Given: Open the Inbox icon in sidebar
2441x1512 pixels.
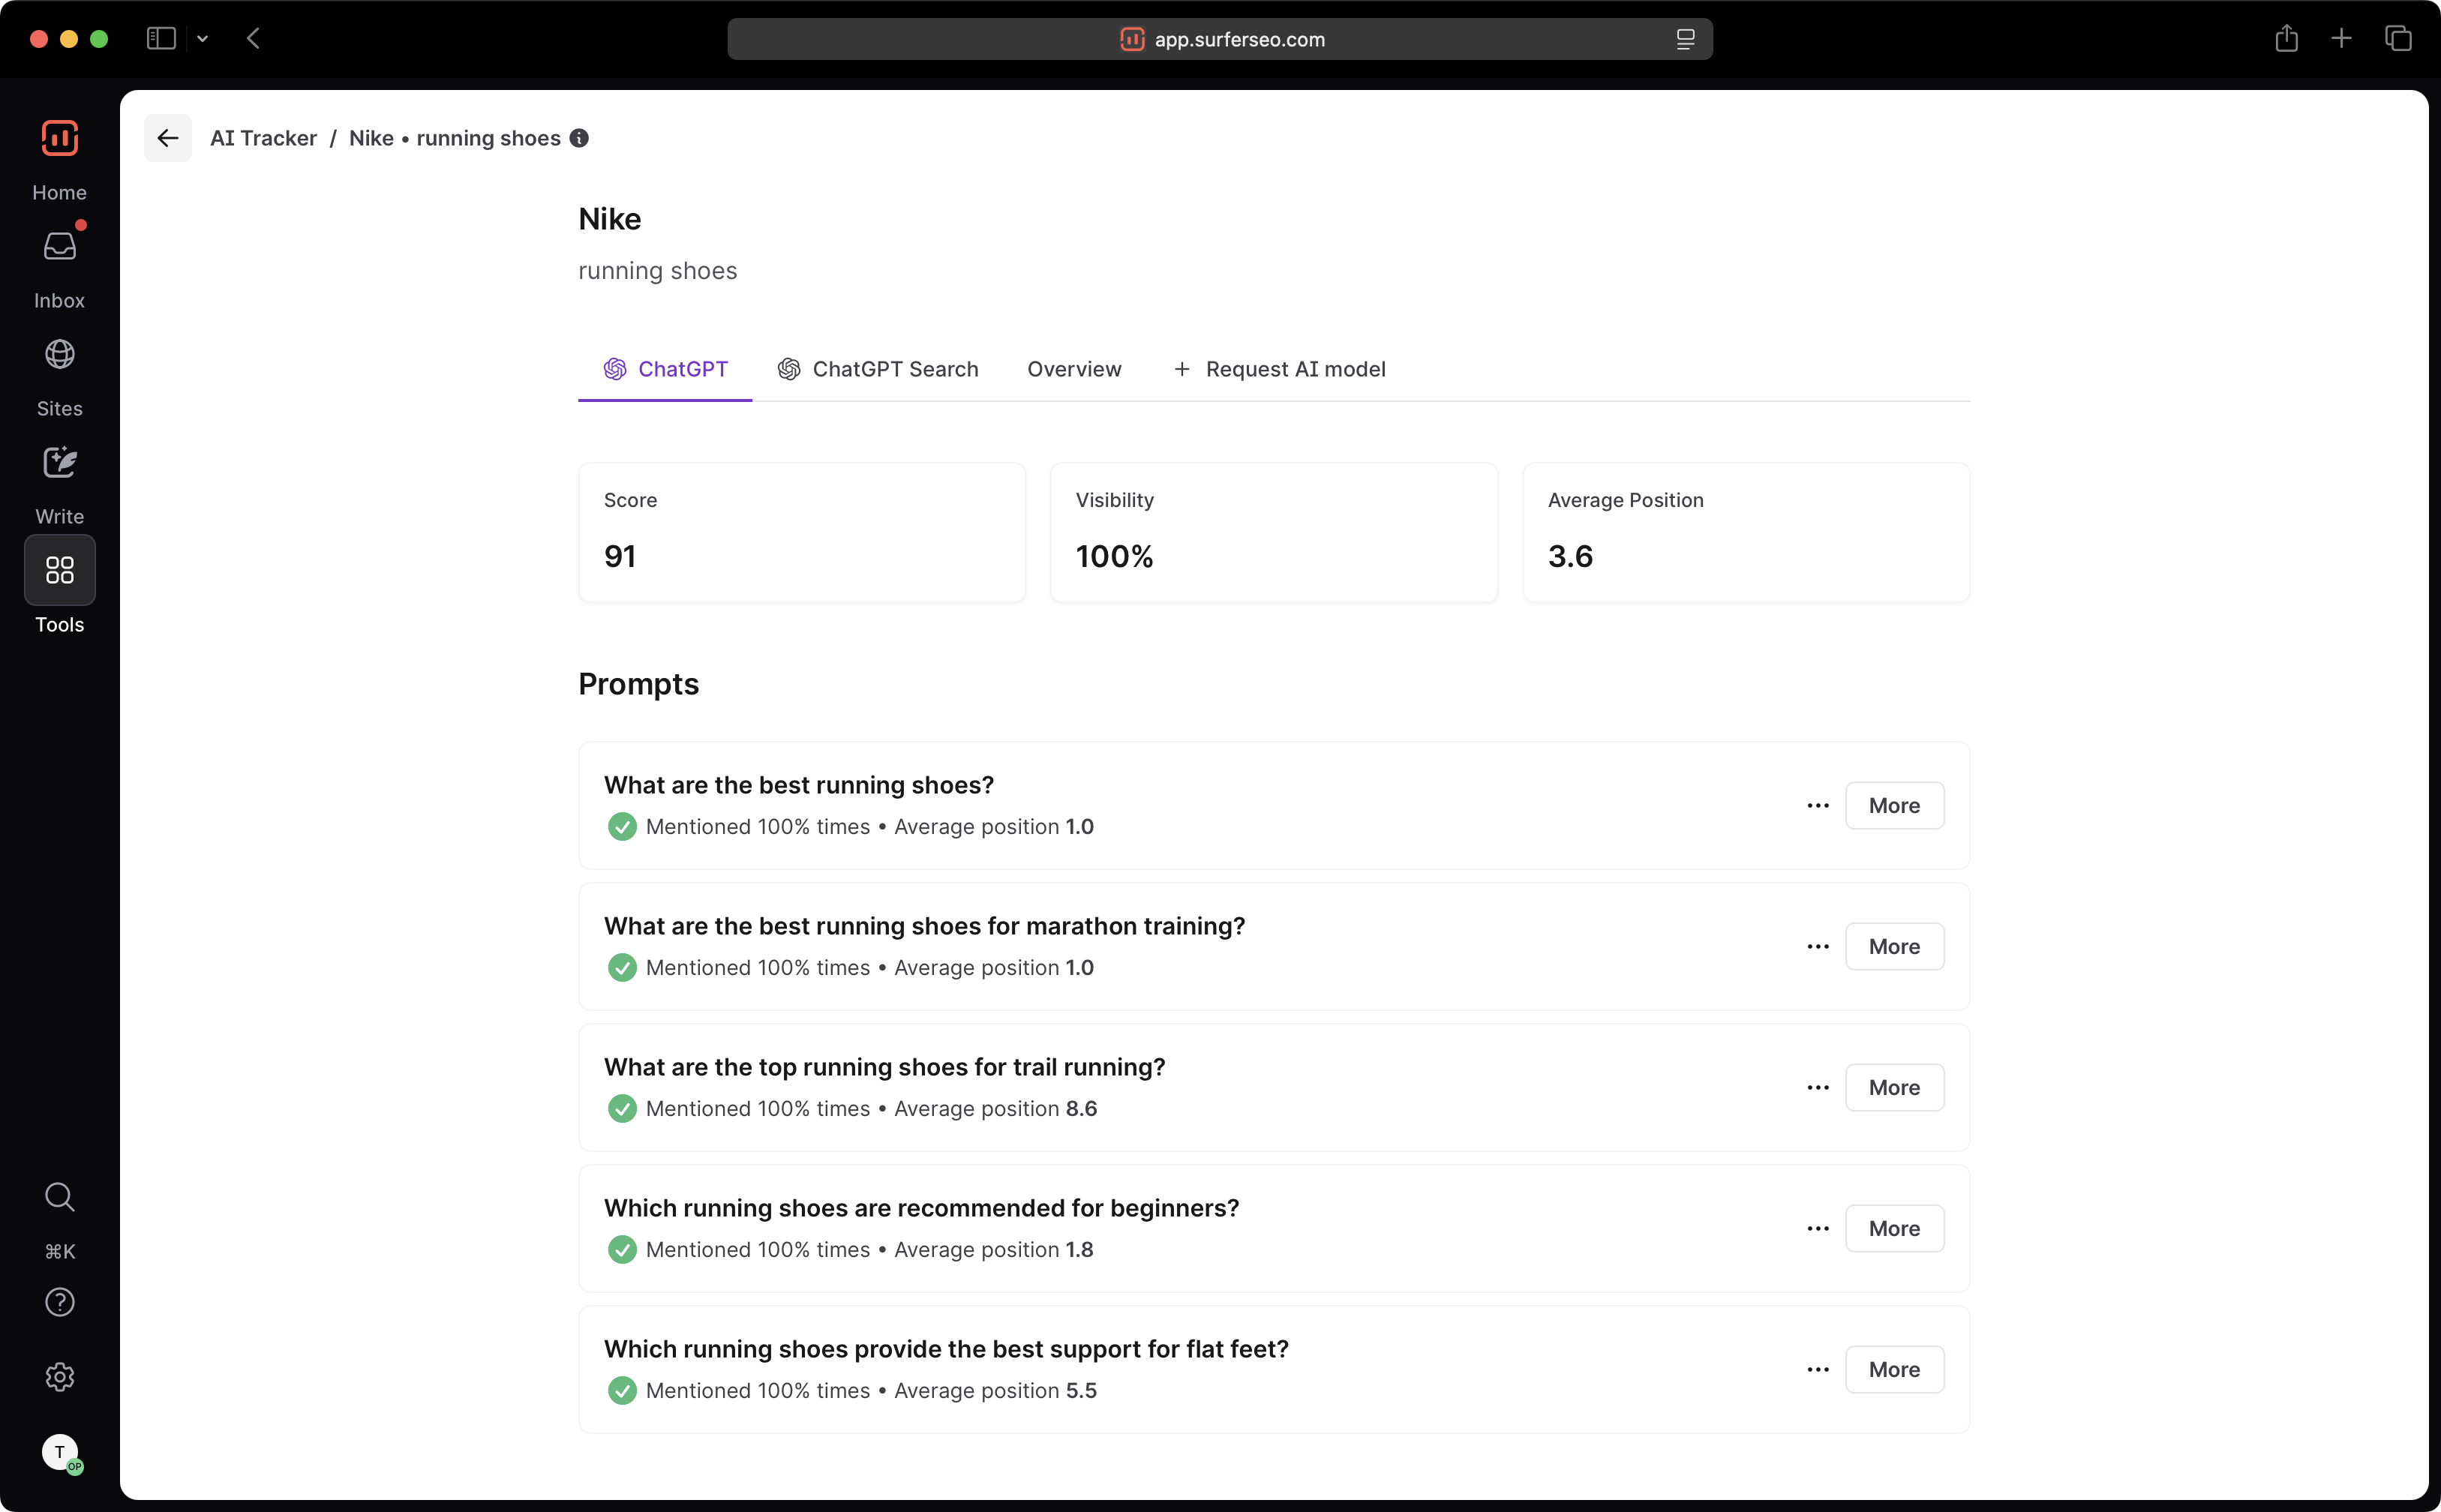Looking at the screenshot, I should pyautogui.click(x=59, y=246).
